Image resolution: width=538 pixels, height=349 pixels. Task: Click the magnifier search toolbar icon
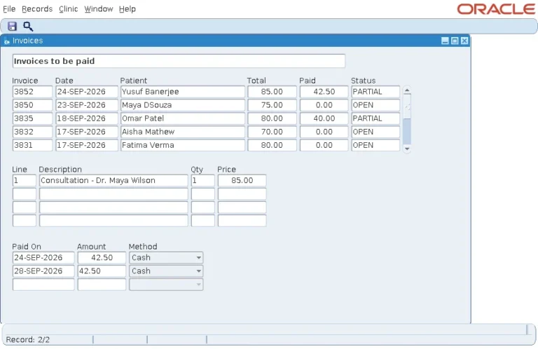(x=28, y=26)
